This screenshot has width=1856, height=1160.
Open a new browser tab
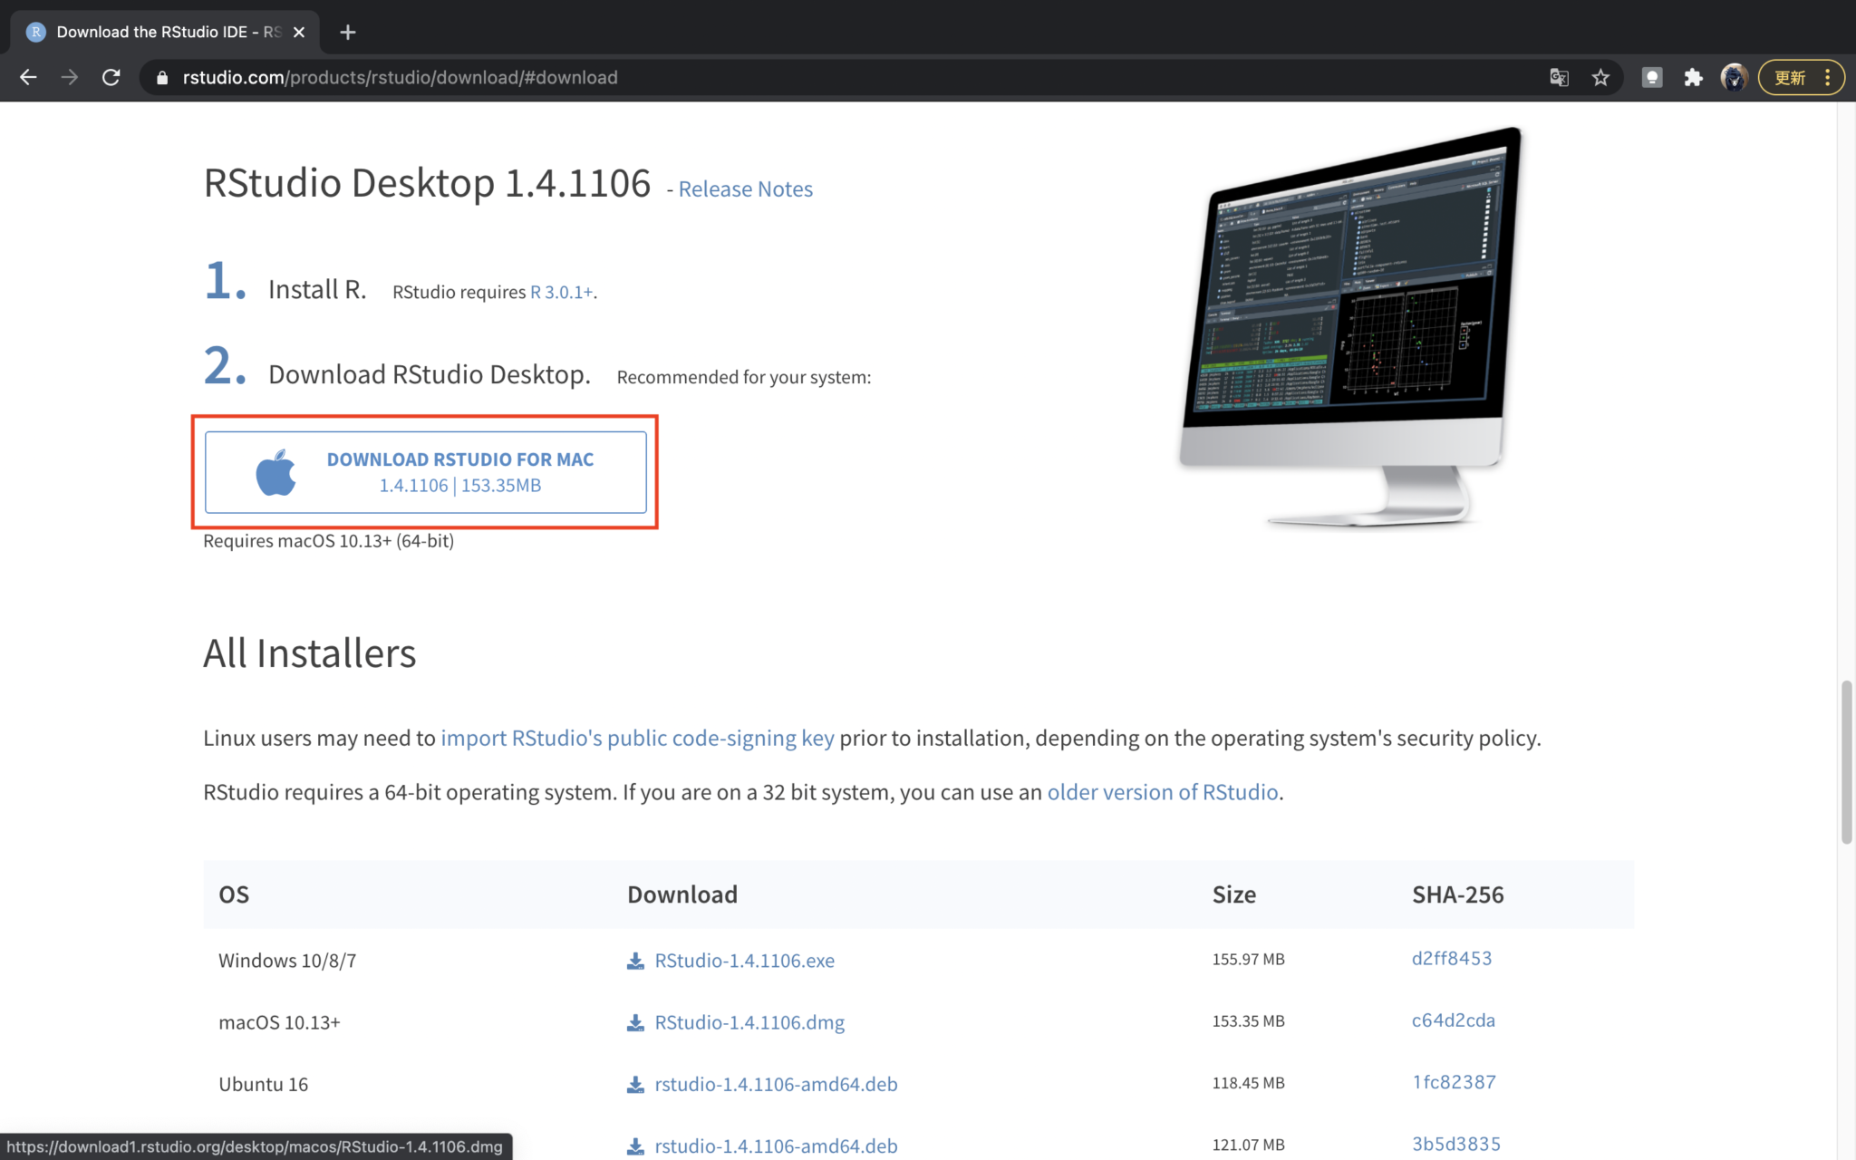tap(348, 33)
